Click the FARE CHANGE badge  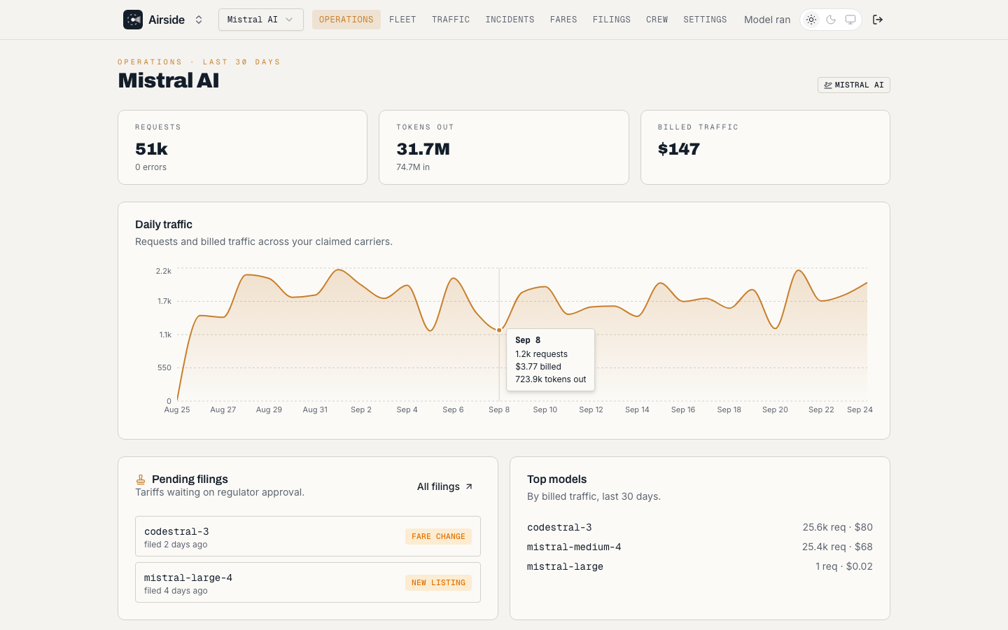coord(438,536)
